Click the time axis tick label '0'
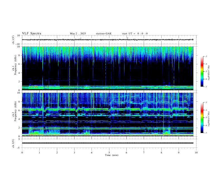The width and height of the screenshot is (221, 171). (22, 153)
